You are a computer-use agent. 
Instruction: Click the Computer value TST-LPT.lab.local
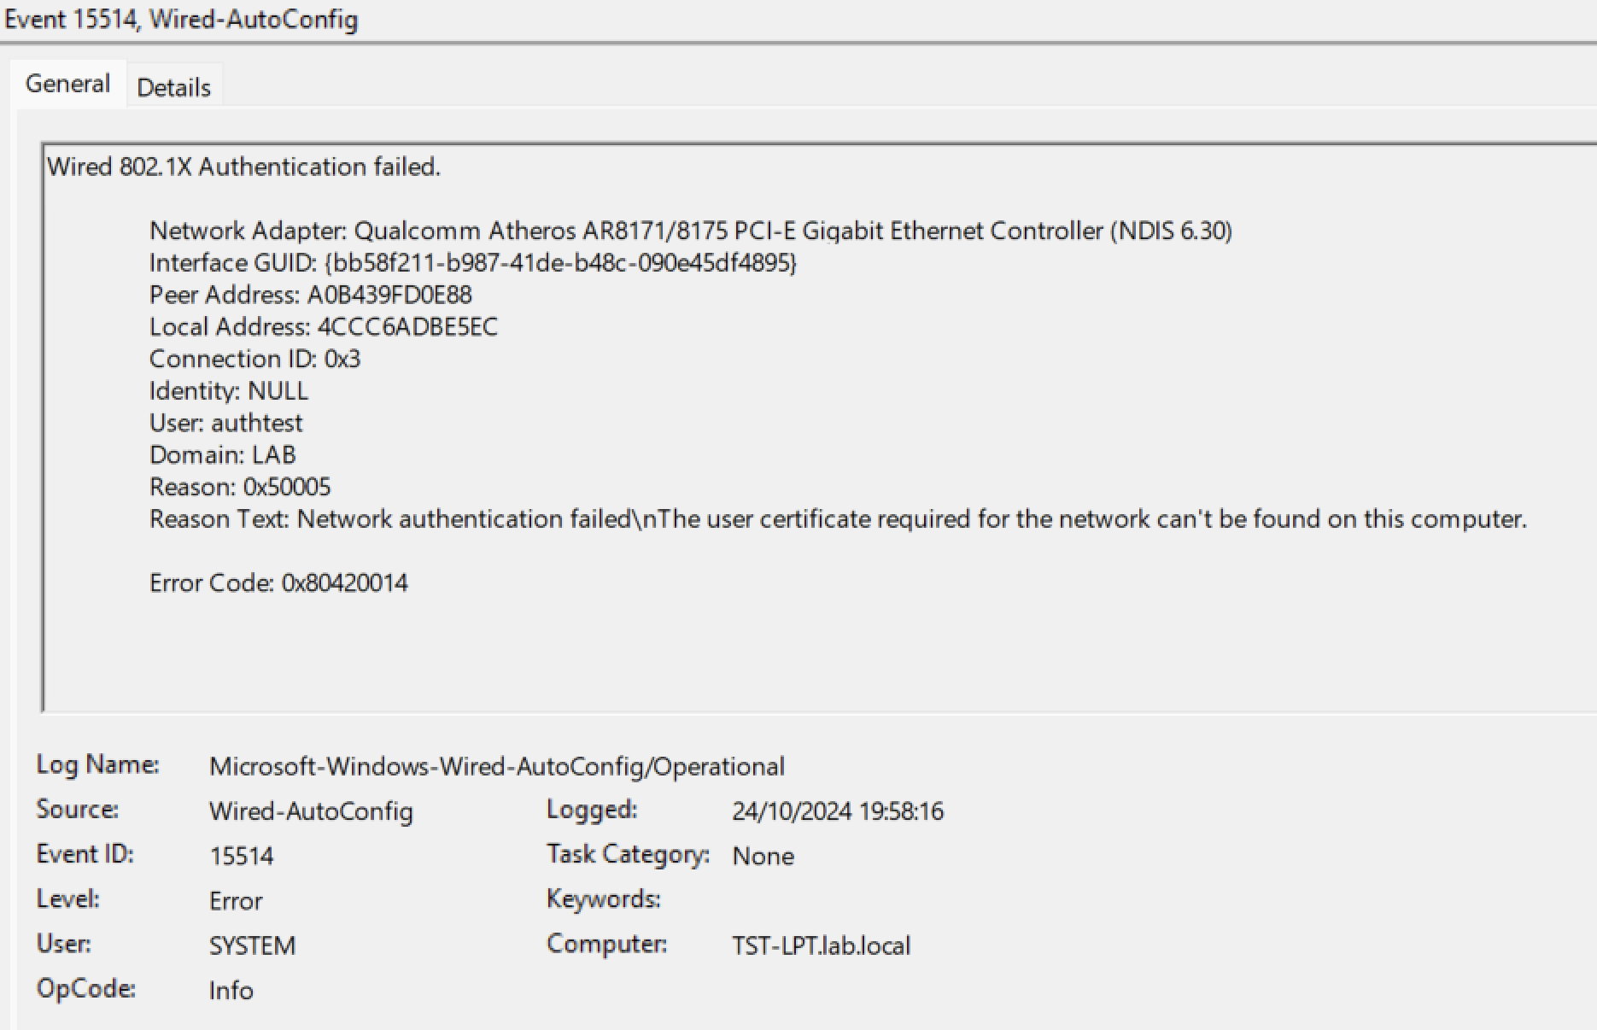821,945
